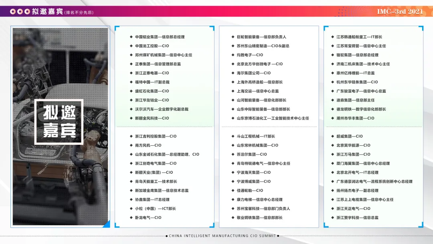Select 苏泊尔集团—CIO list item
This screenshot has width=433, height=244.
[251, 155]
